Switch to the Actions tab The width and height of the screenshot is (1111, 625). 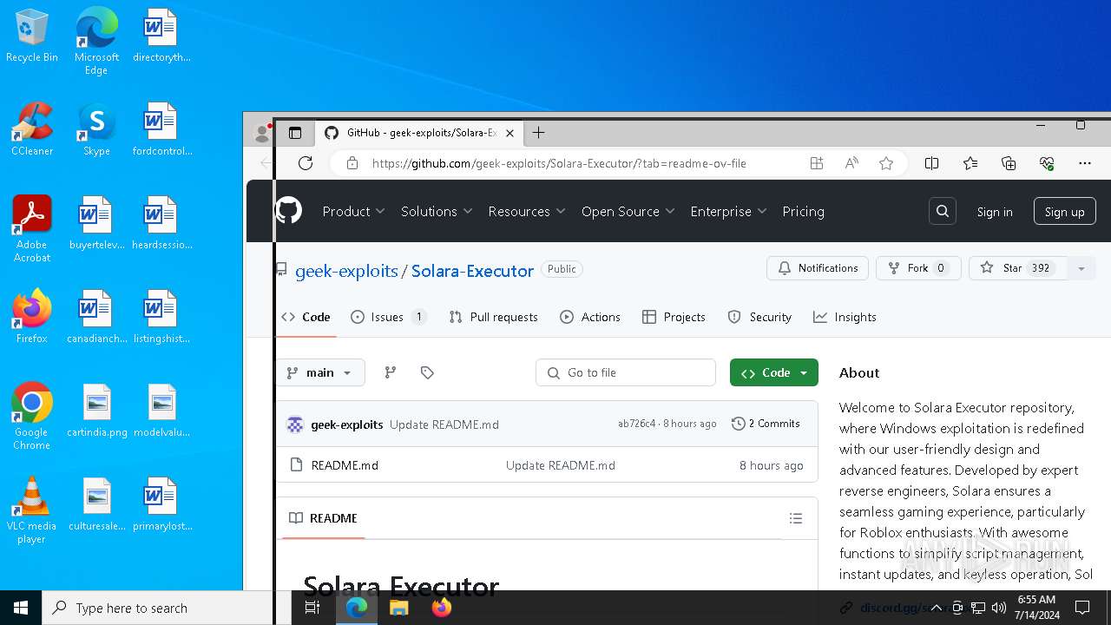click(590, 317)
